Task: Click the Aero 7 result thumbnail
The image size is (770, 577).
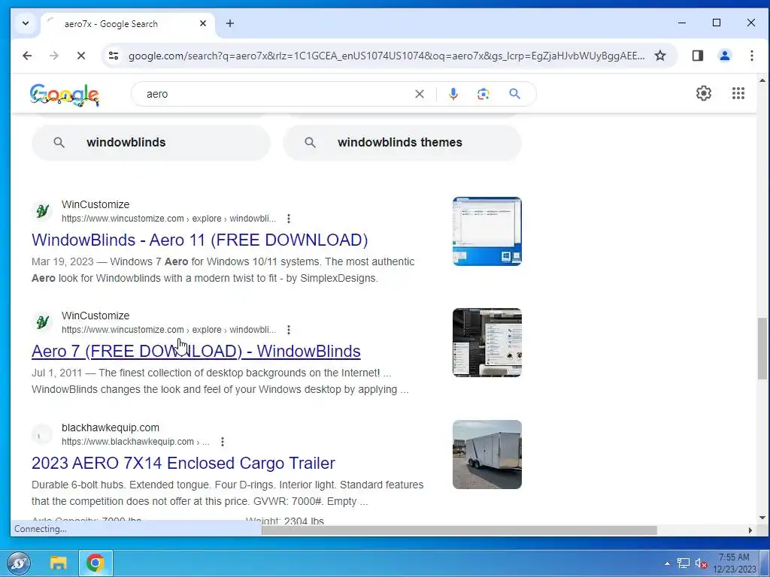Action: point(487,343)
